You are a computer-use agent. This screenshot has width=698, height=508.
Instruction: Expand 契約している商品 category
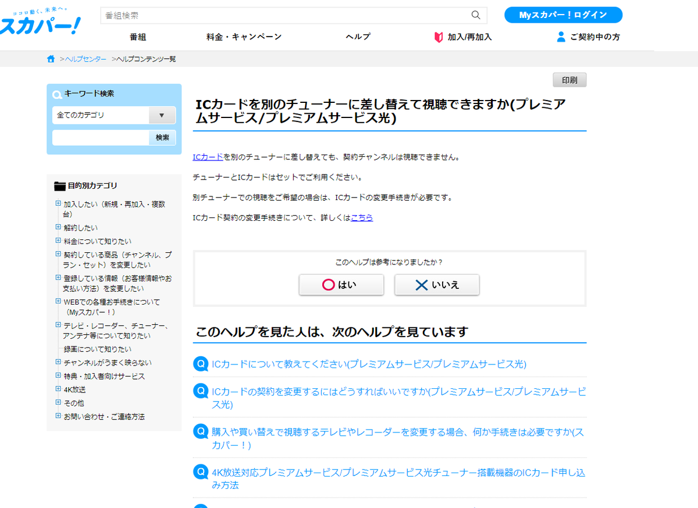point(58,254)
